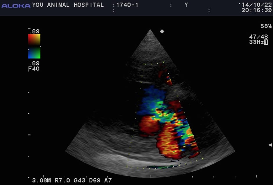The image size is (273, 185).
Task: Click 'YOU ANIMAL HOSPITAL' header text
Action: [x=68, y=5]
